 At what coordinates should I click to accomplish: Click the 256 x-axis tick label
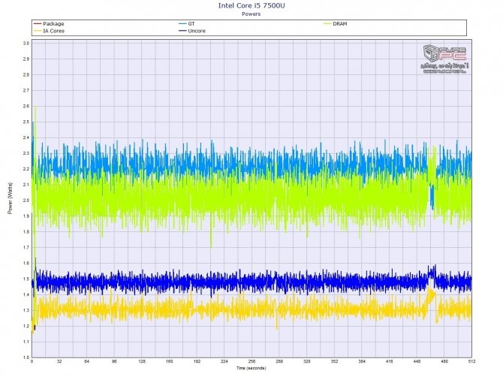coord(251,361)
